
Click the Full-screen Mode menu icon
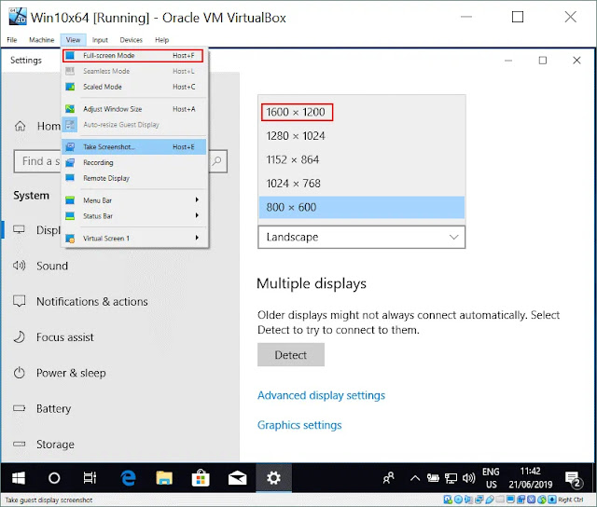point(70,56)
